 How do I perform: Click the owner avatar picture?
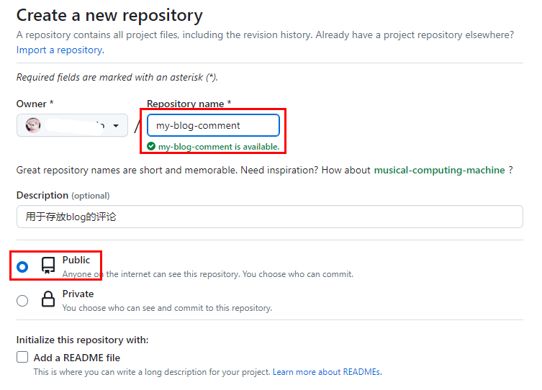(x=33, y=125)
